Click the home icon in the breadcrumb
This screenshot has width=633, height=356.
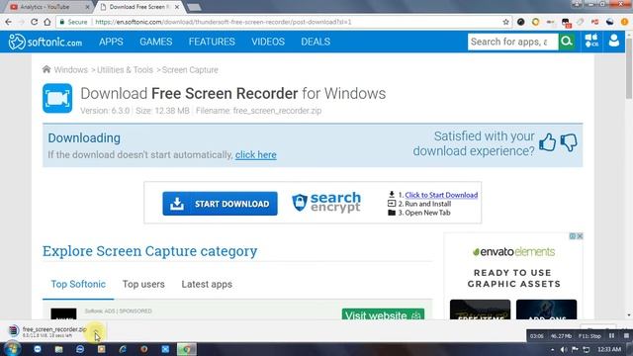[x=46, y=69]
